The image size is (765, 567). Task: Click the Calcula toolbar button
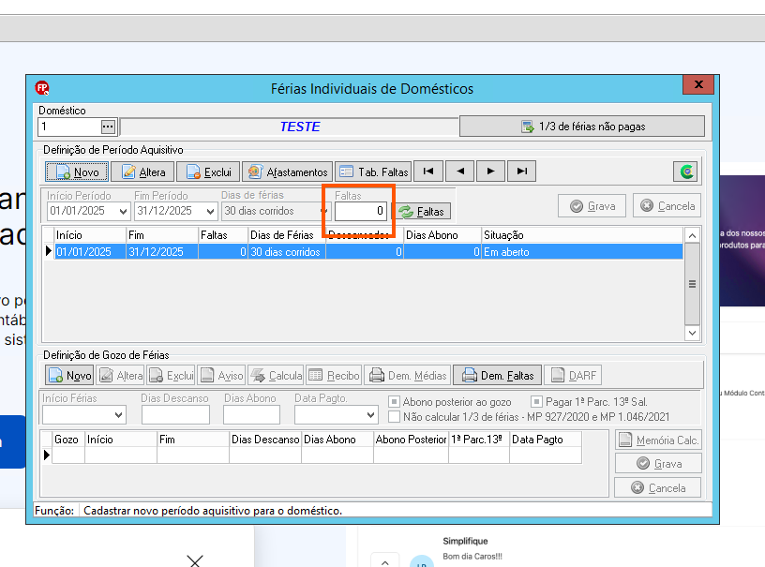tap(277, 375)
